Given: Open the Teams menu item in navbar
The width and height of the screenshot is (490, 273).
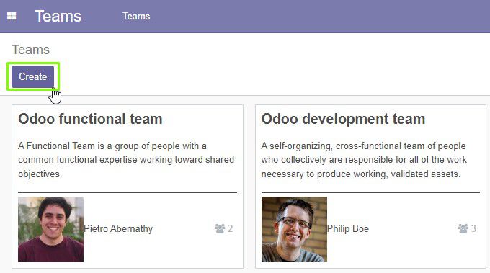Looking at the screenshot, I should pyautogui.click(x=136, y=17).
